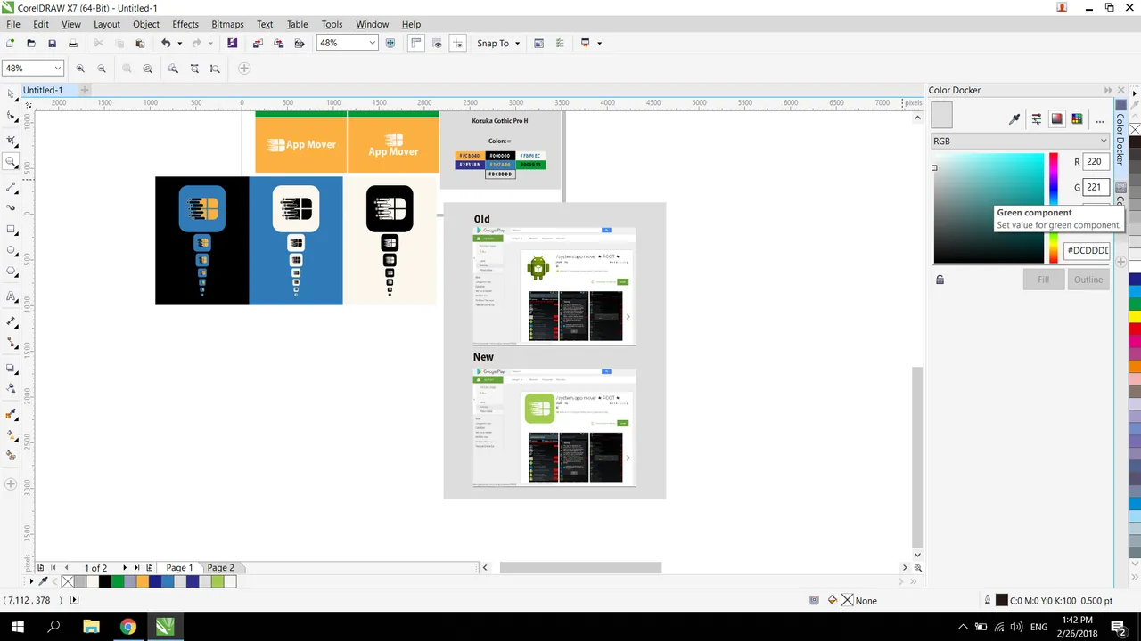1141x641 pixels.
Task: Click the Undo arrow icon
Action: click(166, 43)
